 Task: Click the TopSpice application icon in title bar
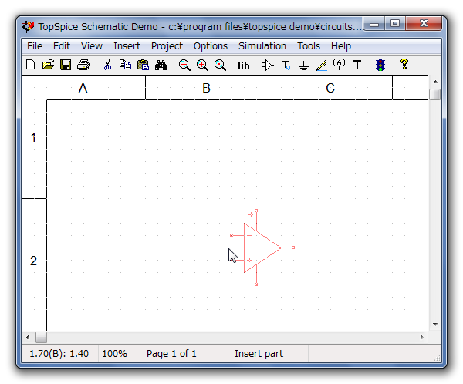pyautogui.click(x=28, y=26)
